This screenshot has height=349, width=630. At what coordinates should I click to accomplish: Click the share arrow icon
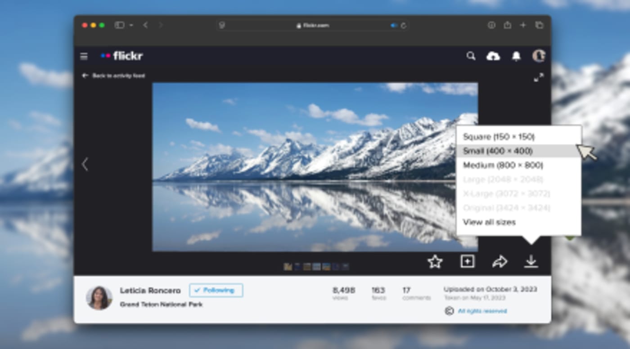tap(499, 262)
